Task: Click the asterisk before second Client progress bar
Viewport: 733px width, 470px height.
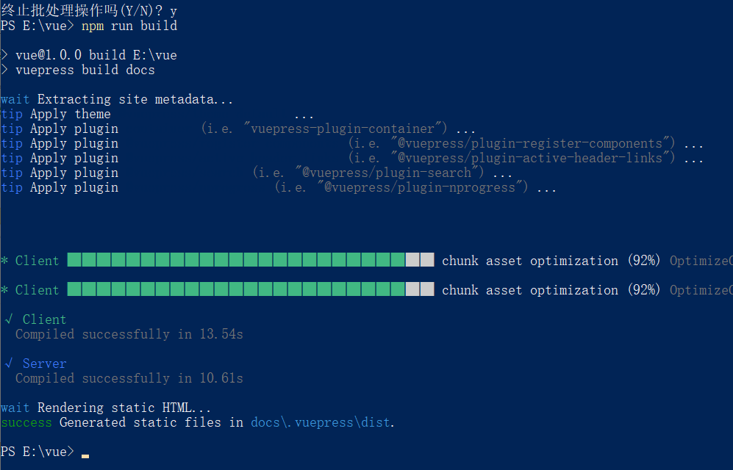Action: tap(4, 290)
